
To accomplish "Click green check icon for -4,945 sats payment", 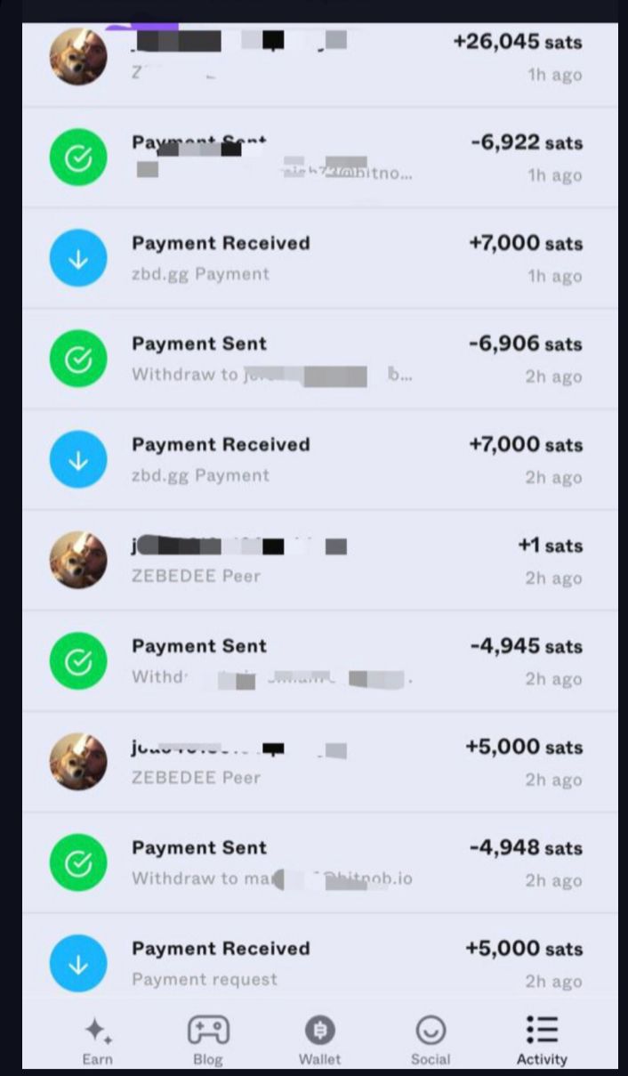I will click(x=78, y=661).
